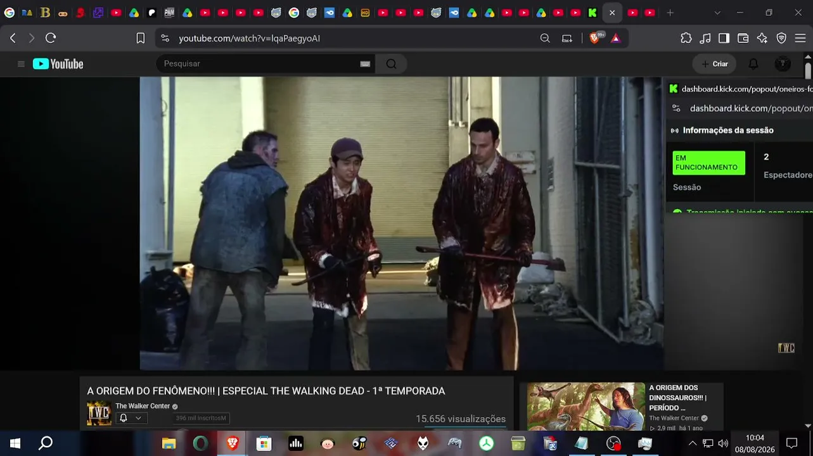Switch to the green Kick tab
813x456 pixels.
point(592,13)
